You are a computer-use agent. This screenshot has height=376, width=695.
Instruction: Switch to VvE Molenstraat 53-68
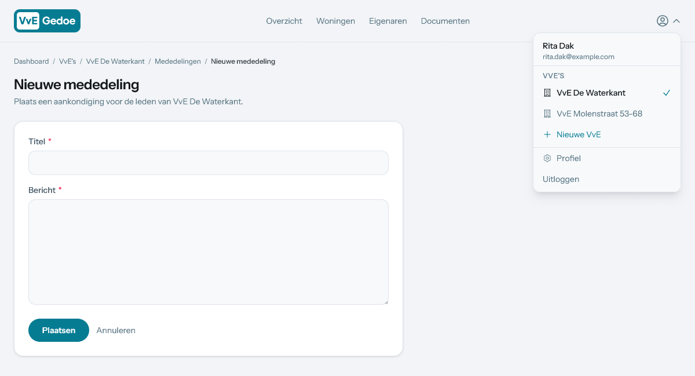tap(607, 114)
